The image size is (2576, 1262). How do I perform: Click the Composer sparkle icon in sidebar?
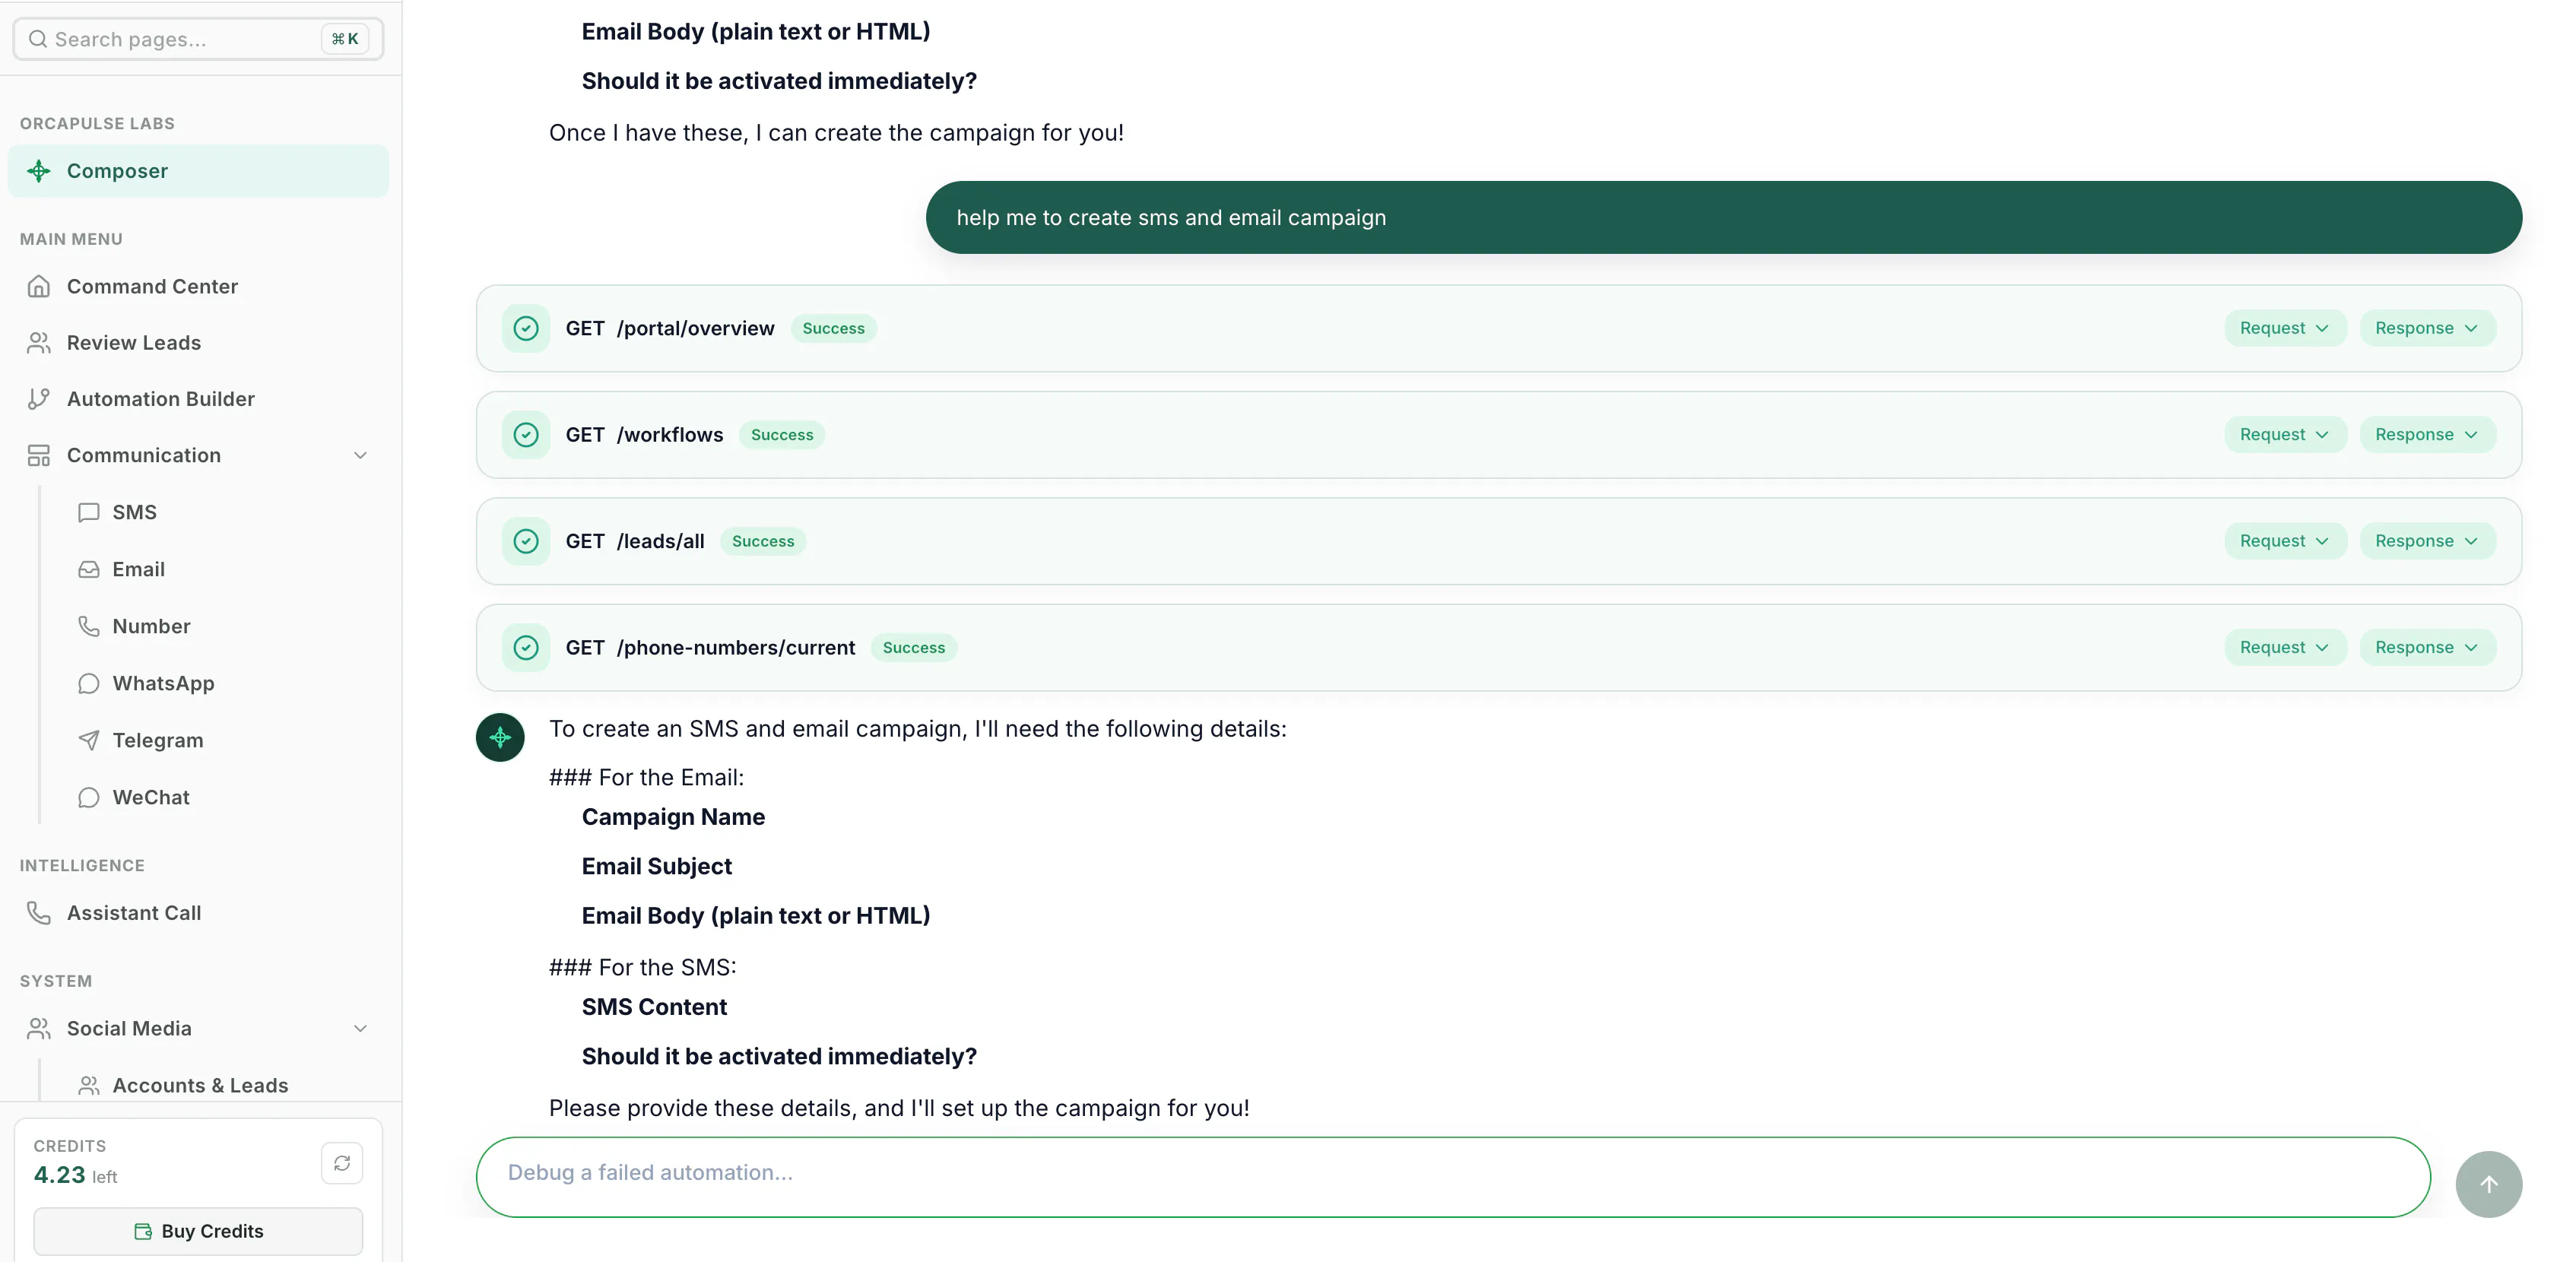point(39,171)
